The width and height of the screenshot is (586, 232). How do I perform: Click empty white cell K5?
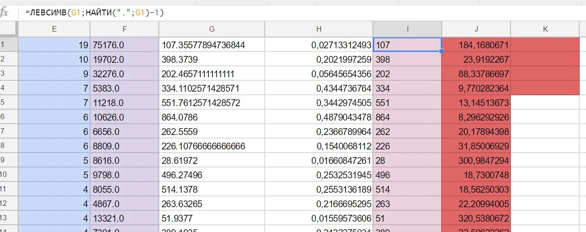[545, 102]
